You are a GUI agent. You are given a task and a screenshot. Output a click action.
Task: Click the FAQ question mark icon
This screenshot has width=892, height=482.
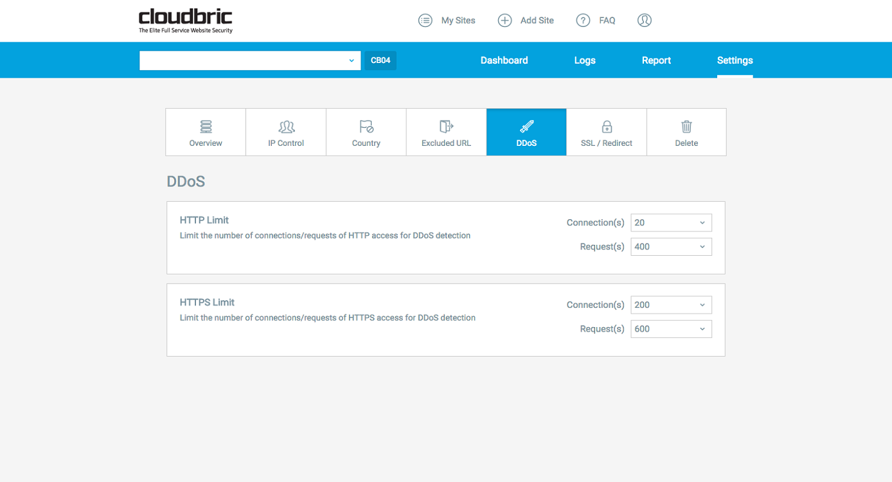point(583,21)
